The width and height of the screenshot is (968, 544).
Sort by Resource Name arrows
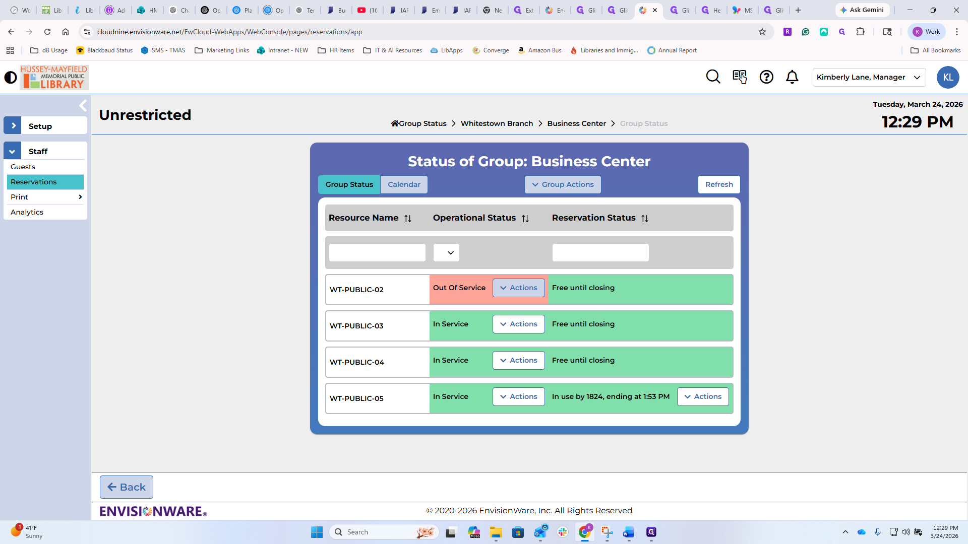pyautogui.click(x=408, y=219)
